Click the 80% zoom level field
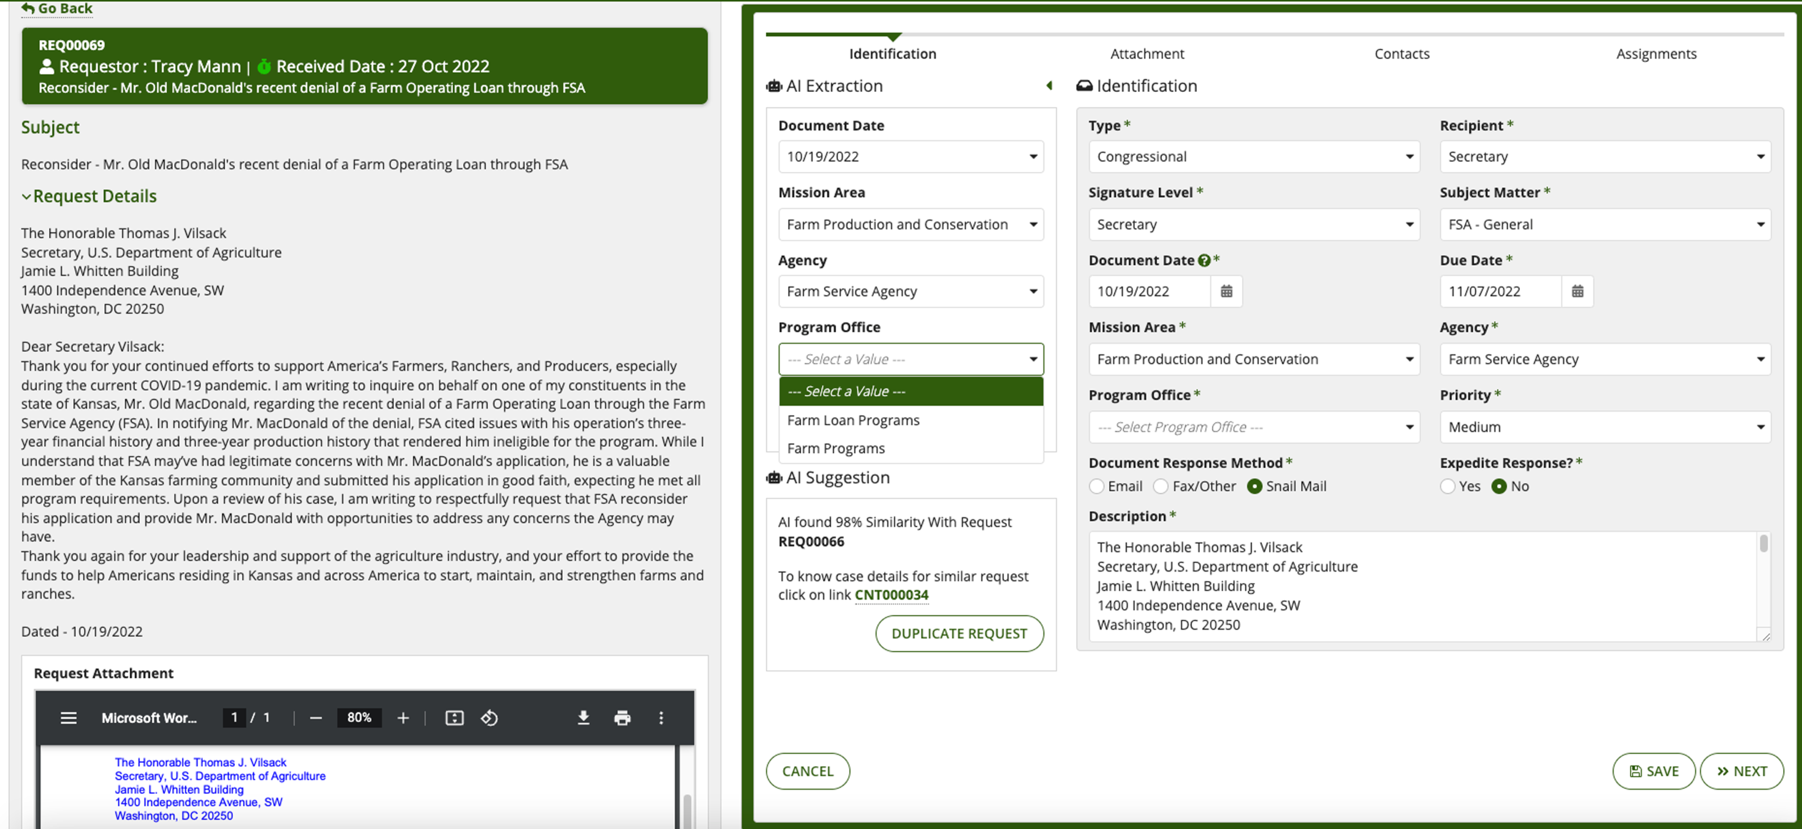Image resolution: width=1802 pixels, height=829 pixels. pyautogui.click(x=359, y=718)
